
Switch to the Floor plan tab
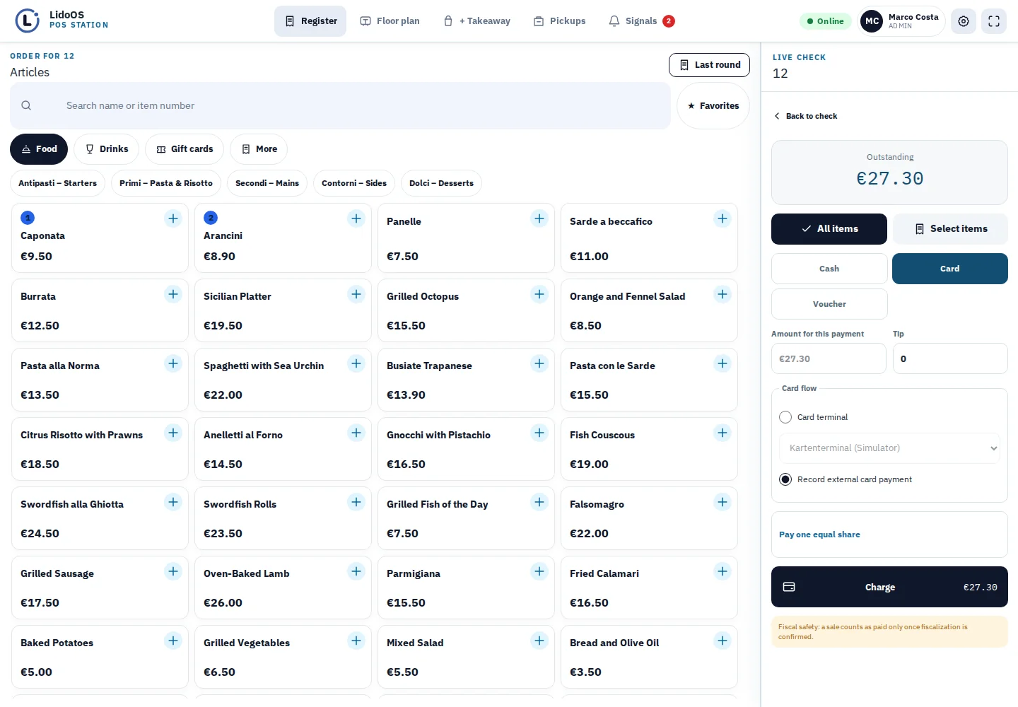(390, 21)
